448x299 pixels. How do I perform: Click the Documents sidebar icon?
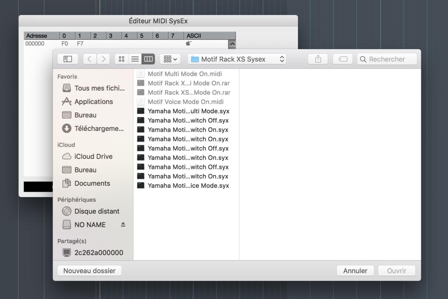pos(66,183)
